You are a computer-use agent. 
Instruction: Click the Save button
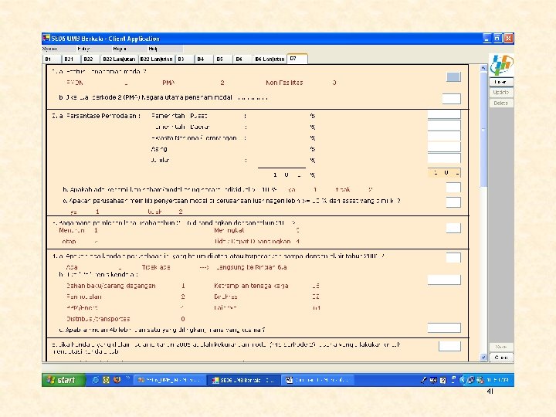tap(501, 347)
